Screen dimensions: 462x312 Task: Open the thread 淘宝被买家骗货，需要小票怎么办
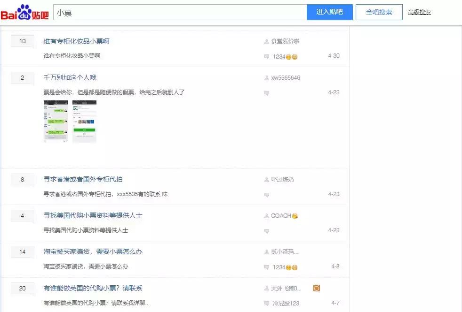point(92,252)
